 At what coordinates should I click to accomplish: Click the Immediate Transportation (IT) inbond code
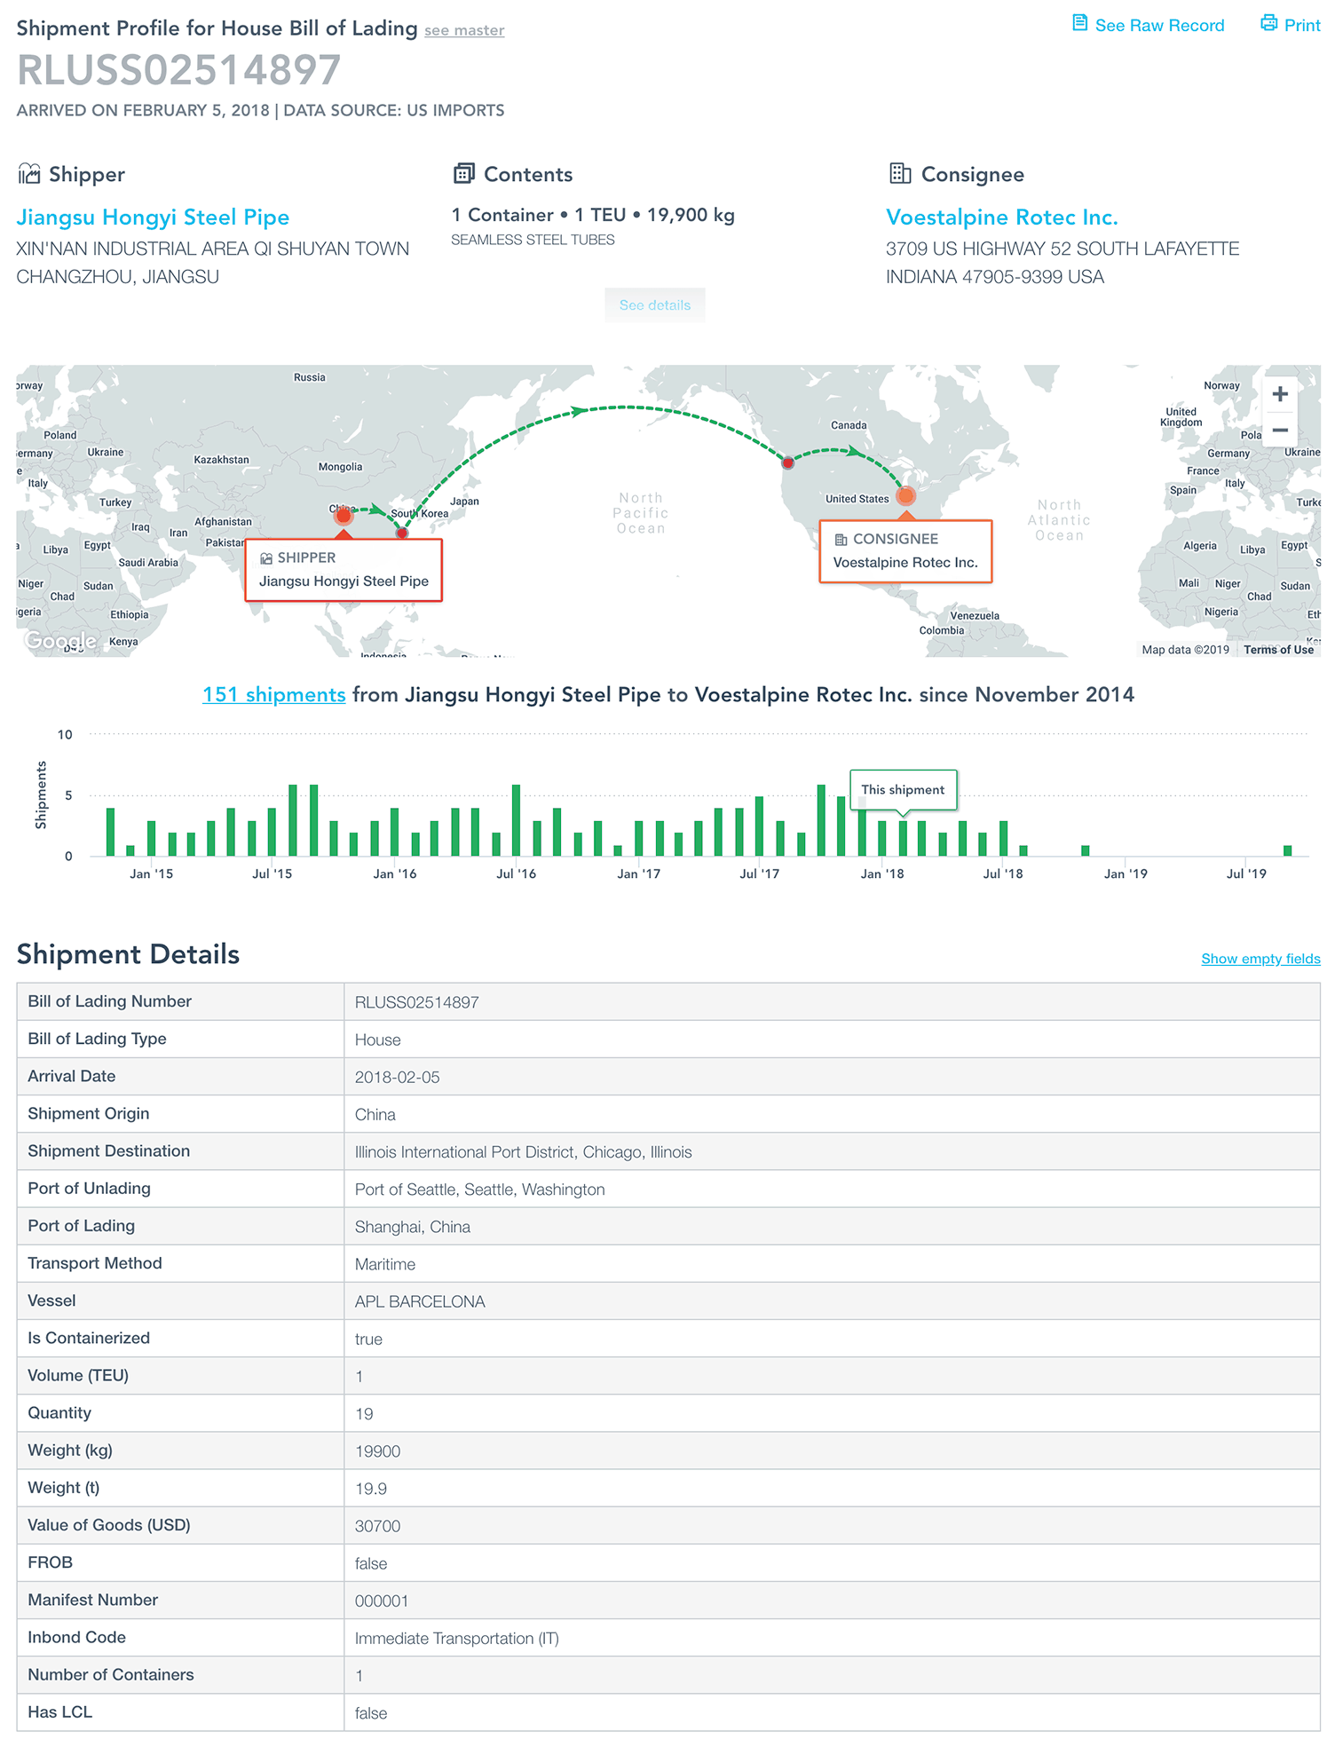click(x=456, y=1638)
